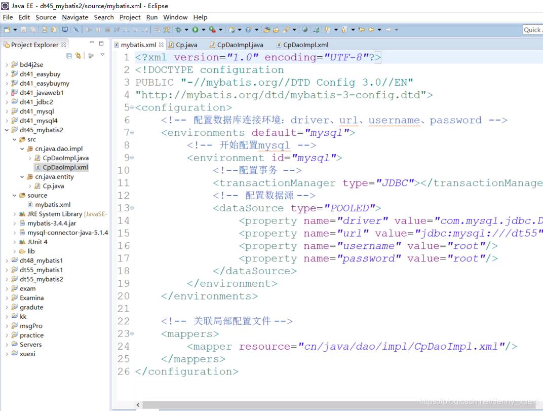Click the Save All icon
543x411 pixels.
(32, 30)
